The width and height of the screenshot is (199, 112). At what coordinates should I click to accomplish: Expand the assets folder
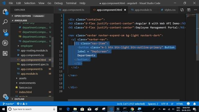point(23,78)
